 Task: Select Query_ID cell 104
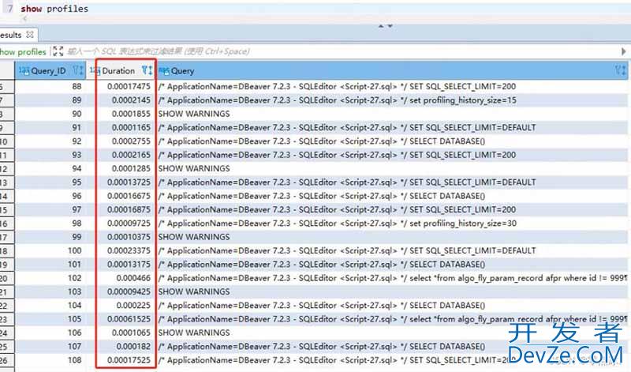pyautogui.click(x=50, y=306)
